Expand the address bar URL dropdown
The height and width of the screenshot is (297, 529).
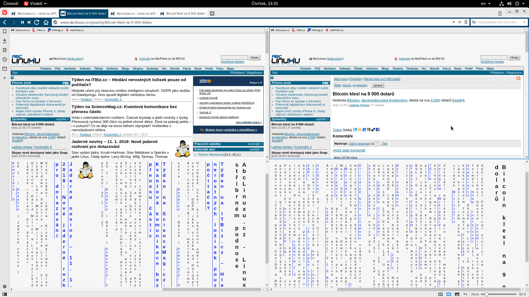pyautogui.click(x=454, y=22)
